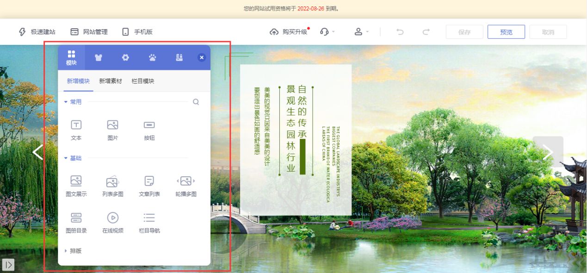Image resolution: width=587 pixels, height=273 pixels.
Task: Show previous banner slide with left arrow
Action: (37, 152)
